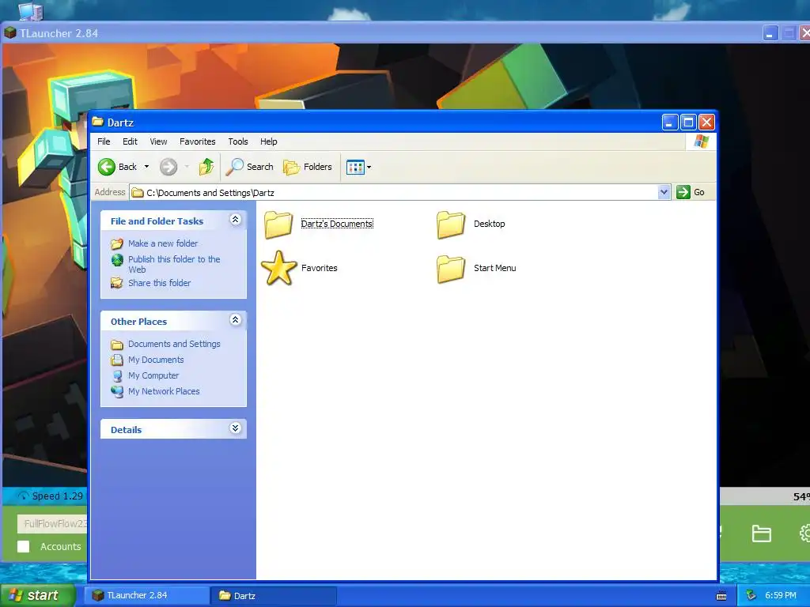The height and width of the screenshot is (607, 810).
Task: Click the green Back arrow icon
Action: pos(107,167)
